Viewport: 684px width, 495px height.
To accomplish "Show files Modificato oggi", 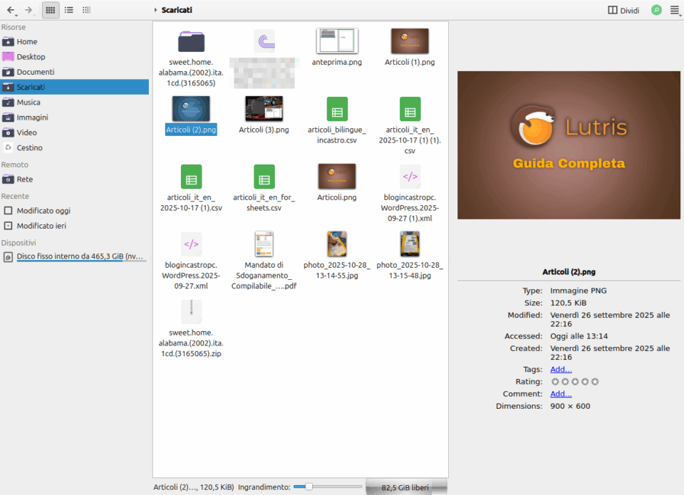I will tap(74, 211).
